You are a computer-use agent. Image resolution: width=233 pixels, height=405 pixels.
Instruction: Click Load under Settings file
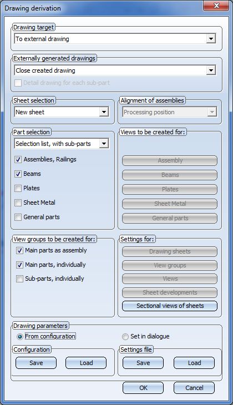pyautogui.click(x=194, y=363)
